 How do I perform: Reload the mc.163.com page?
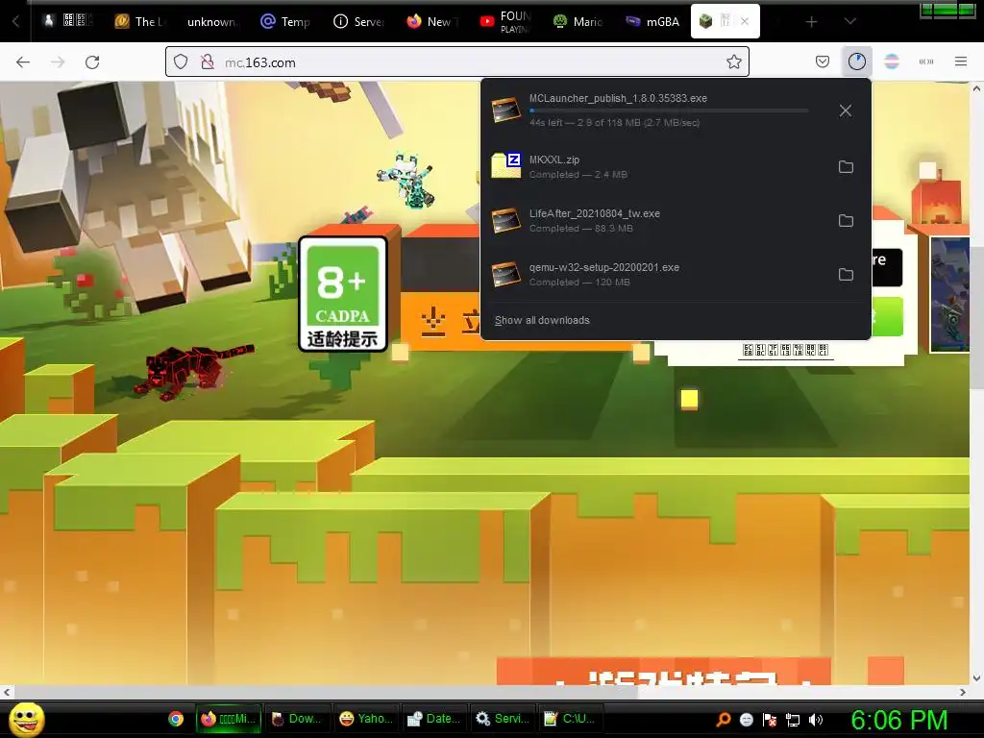(x=92, y=62)
